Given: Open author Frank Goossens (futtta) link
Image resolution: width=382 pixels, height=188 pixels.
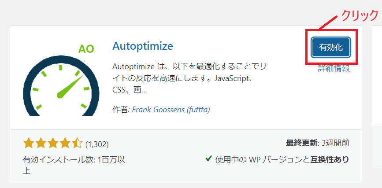Looking at the screenshot, I should (x=171, y=109).
